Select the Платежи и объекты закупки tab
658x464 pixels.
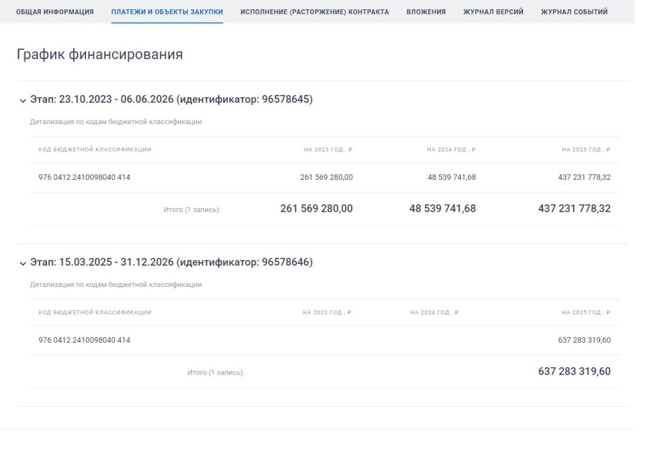click(167, 12)
